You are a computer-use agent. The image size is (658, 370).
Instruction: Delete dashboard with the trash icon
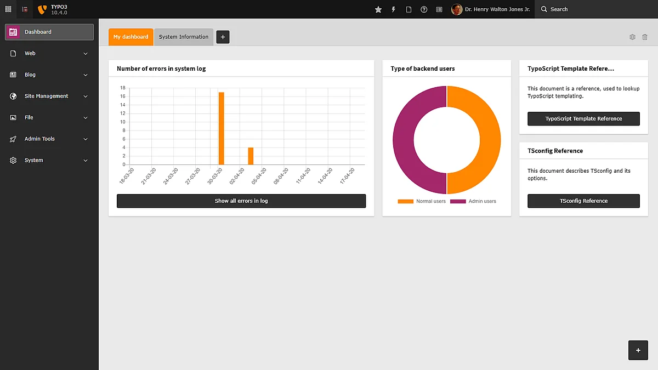coord(645,37)
